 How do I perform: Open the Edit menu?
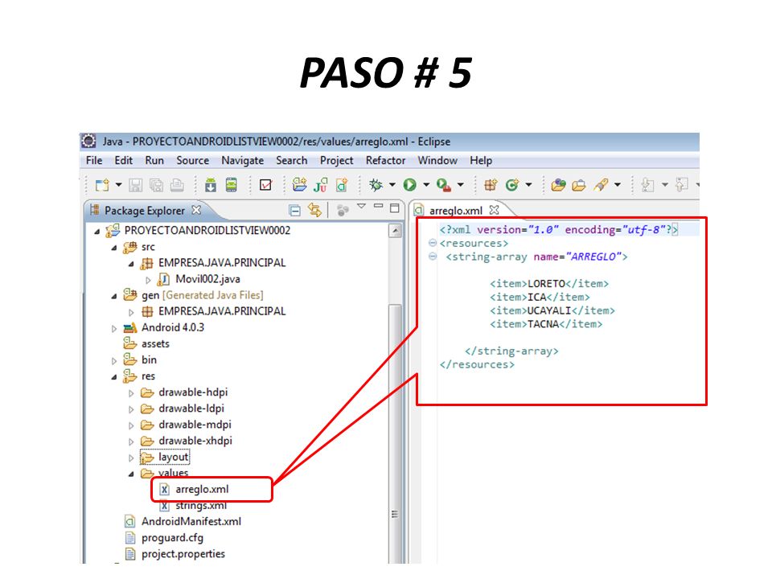coord(124,161)
